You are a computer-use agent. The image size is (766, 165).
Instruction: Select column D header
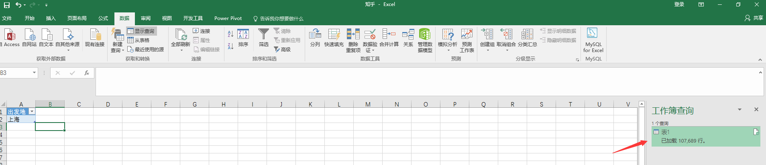(x=108, y=104)
